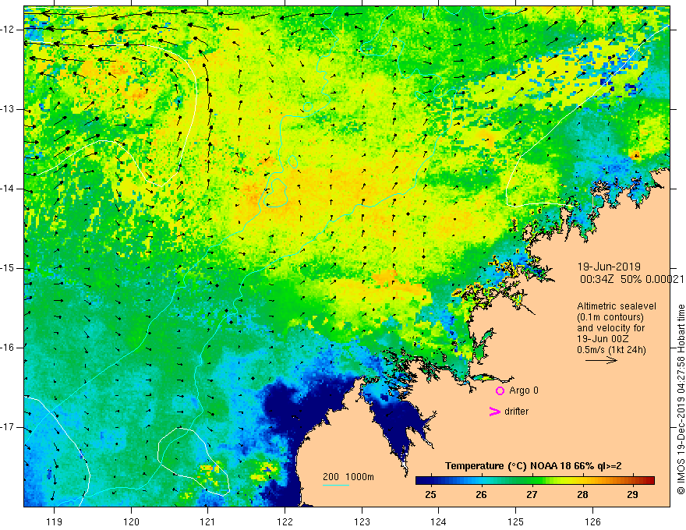This screenshot has width=686, height=530.
Task: Click the longitude axis label 124
Action: (438, 521)
